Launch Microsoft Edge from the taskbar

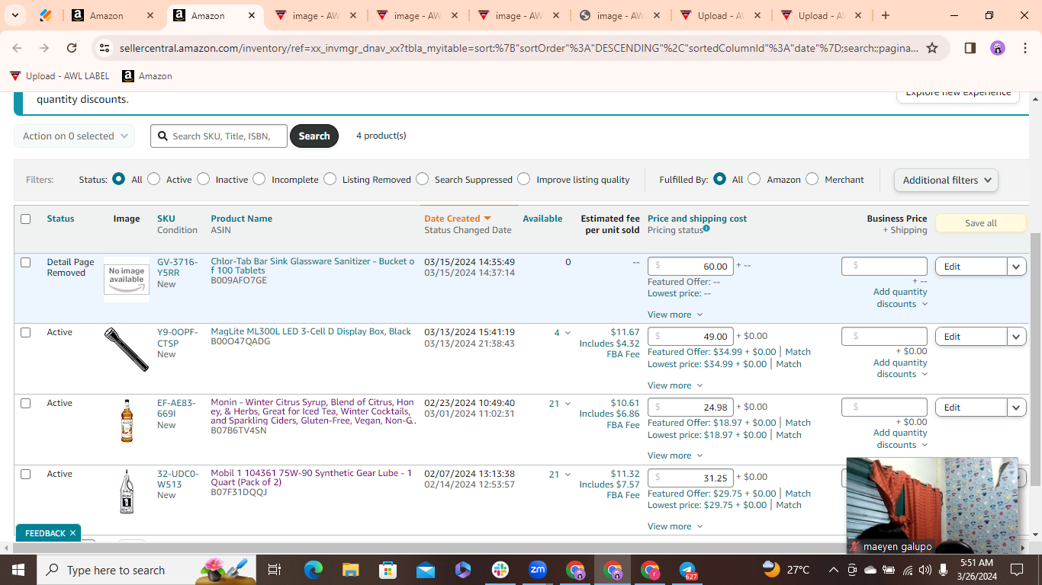click(x=314, y=570)
